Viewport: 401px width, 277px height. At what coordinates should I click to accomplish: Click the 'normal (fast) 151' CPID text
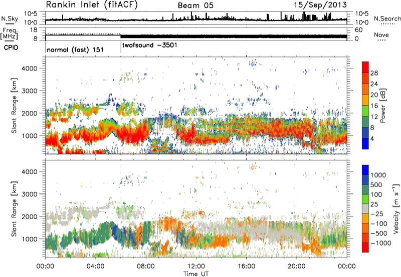75,49
